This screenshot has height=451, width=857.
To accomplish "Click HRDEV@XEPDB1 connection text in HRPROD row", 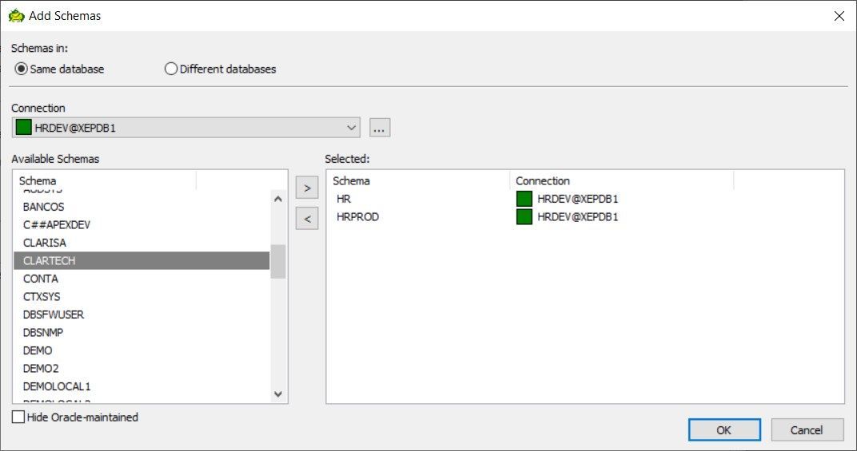I will point(578,217).
